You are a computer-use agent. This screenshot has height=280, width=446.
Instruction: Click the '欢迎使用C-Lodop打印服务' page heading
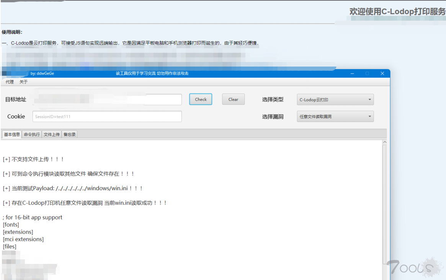click(398, 11)
